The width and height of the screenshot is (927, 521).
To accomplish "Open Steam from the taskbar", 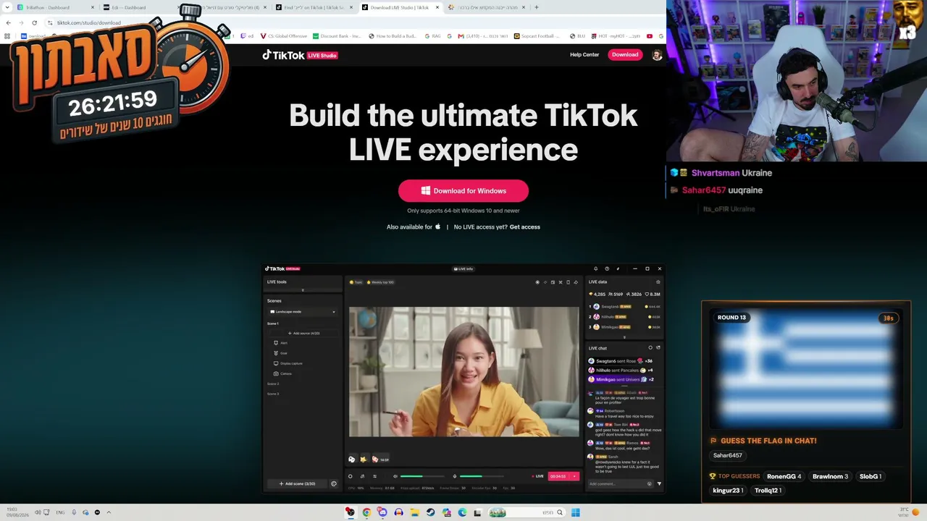I will tap(430, 512).
